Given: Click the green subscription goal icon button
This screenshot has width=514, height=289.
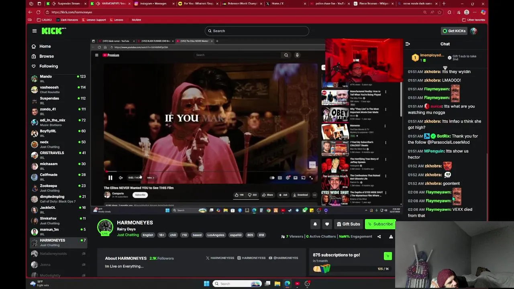Looking at the screenshot, I should (x=388, y=256).
